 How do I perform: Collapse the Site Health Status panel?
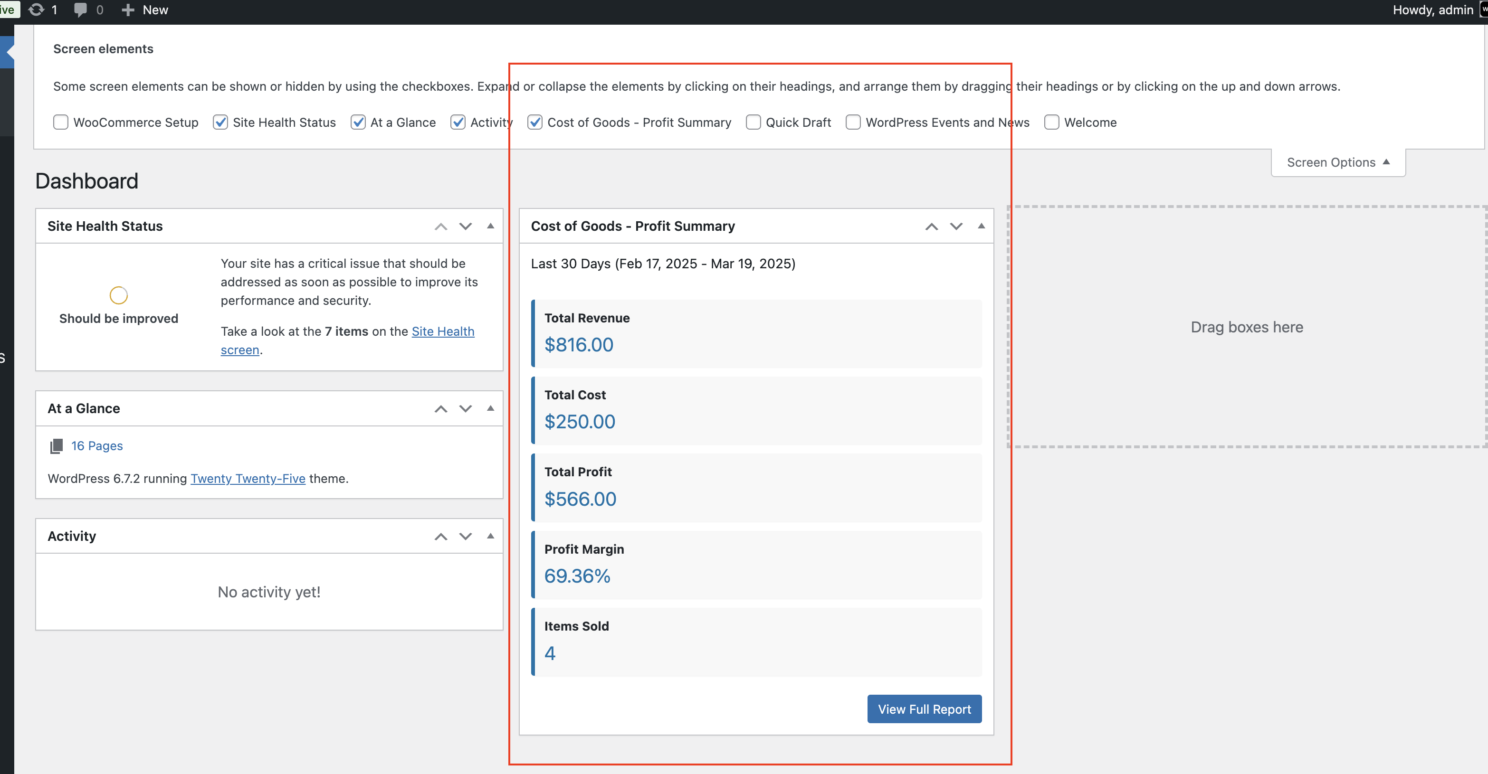click(x=490, y=226)
